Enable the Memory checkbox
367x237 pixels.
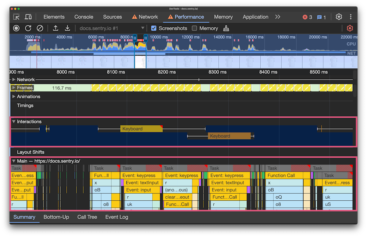194,28
